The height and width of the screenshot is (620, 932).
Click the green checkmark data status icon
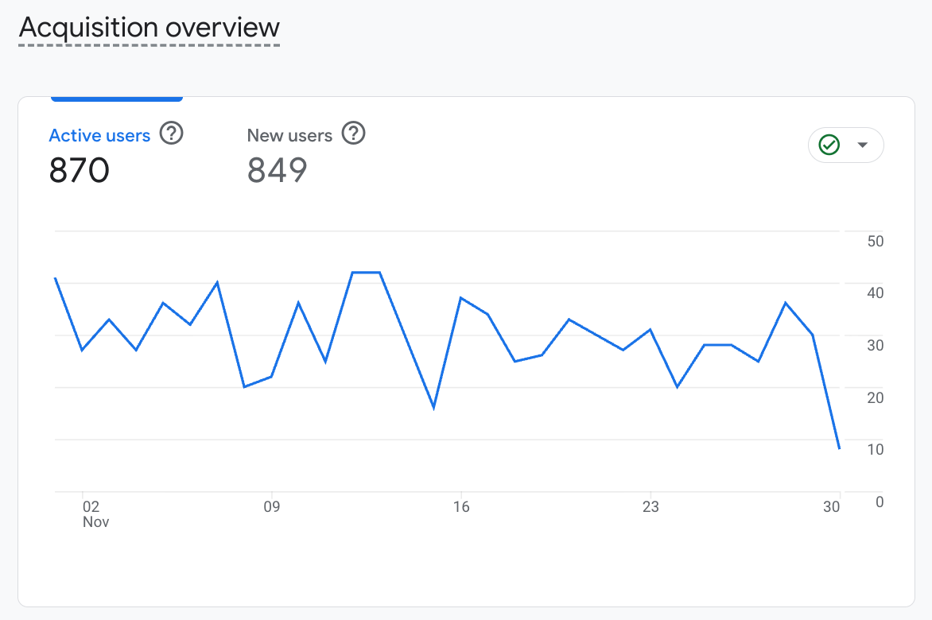coord(829,145)
